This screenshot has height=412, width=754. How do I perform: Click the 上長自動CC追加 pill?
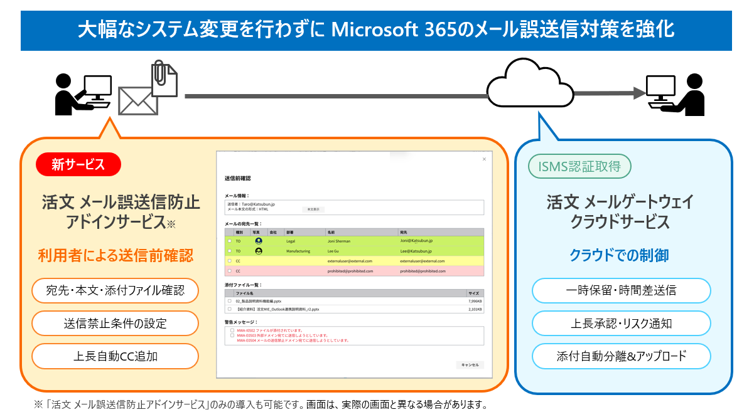click(115, 356)
